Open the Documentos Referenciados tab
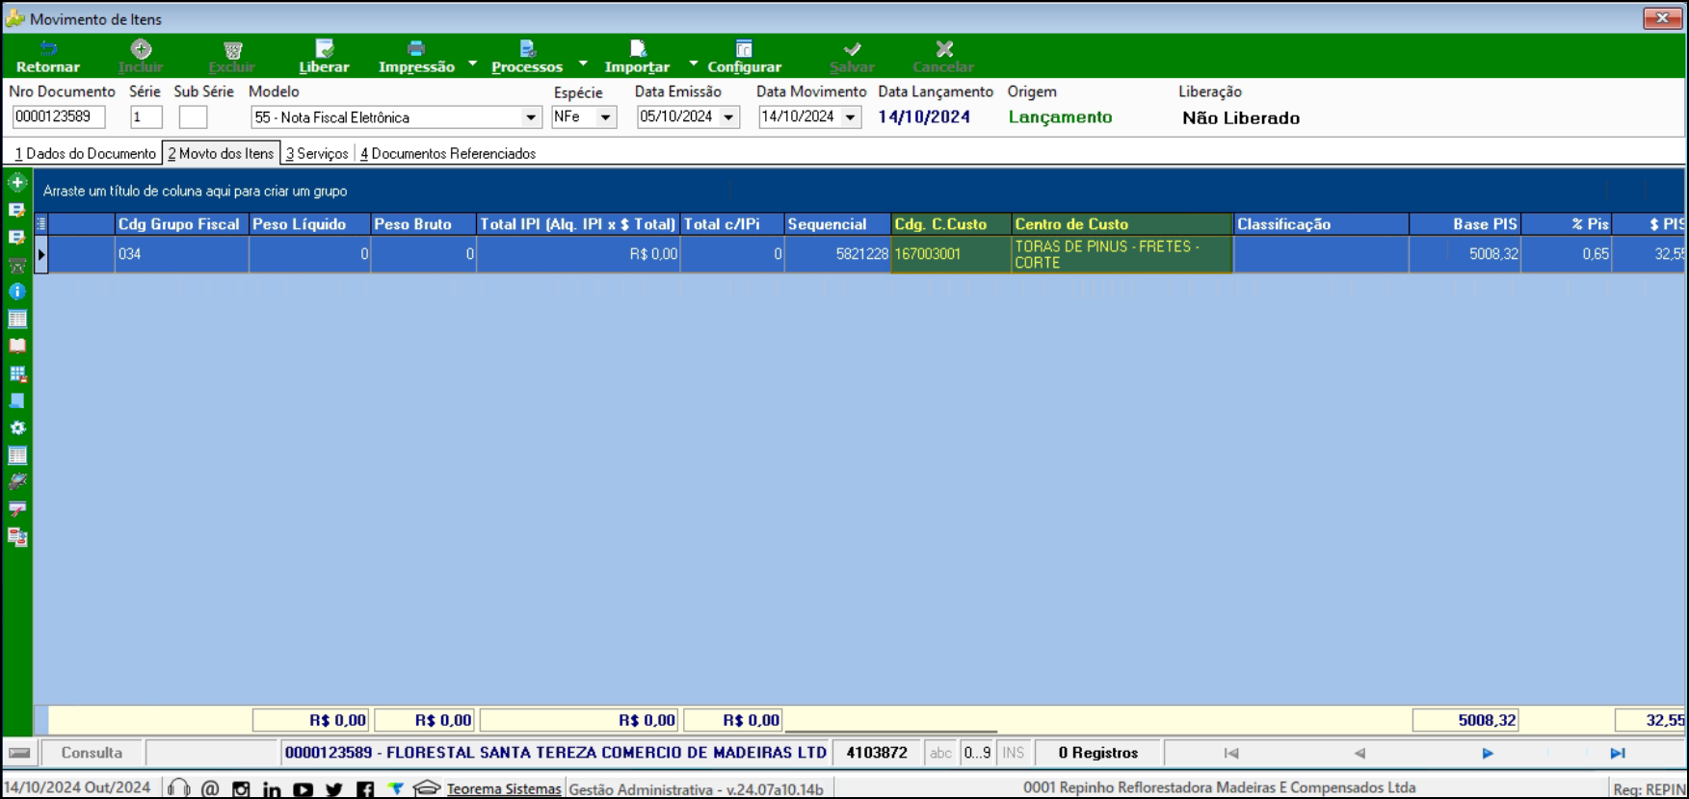 (x=448, y=153)
